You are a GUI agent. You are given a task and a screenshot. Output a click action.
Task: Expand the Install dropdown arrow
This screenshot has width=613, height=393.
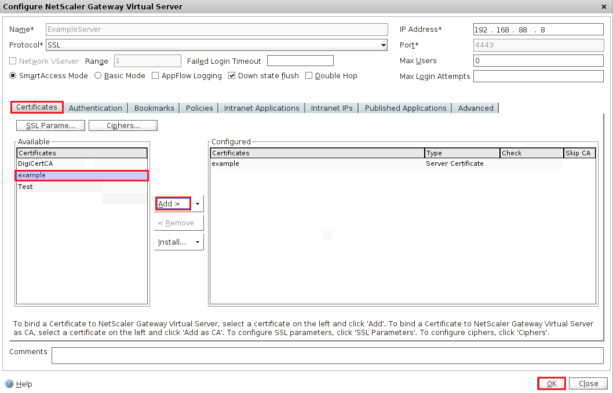198,242
